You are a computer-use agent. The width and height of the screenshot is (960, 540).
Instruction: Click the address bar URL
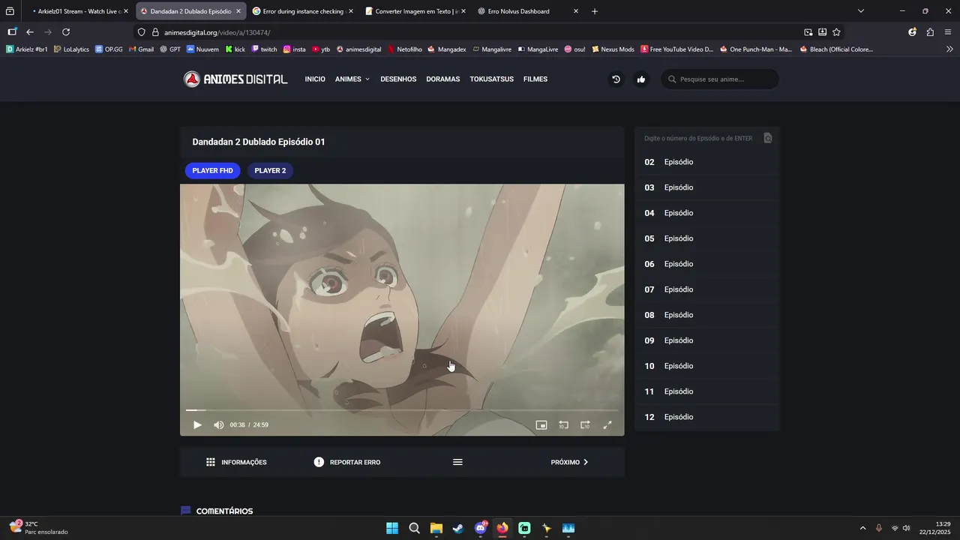tap(217, 32)
